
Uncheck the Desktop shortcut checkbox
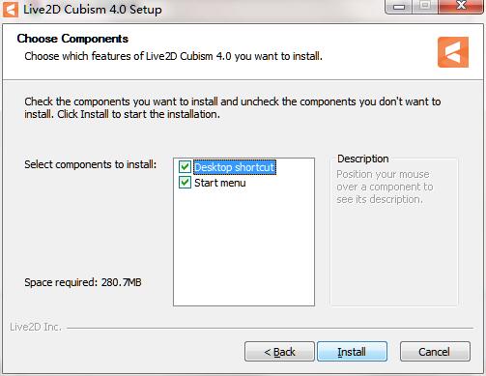[185, 167]
